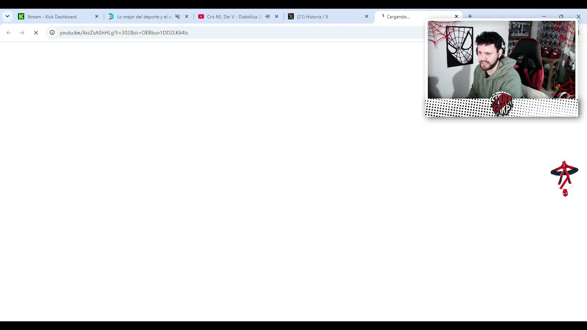Open the tab search dropdown arrow
The width and height of the screenshot is (587, 330).
click(x=7, y=16)
